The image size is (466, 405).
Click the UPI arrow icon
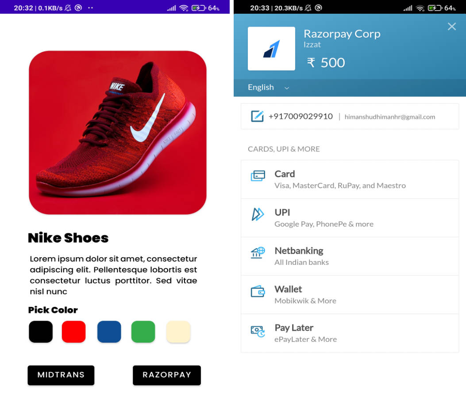[x=258, y=214]
